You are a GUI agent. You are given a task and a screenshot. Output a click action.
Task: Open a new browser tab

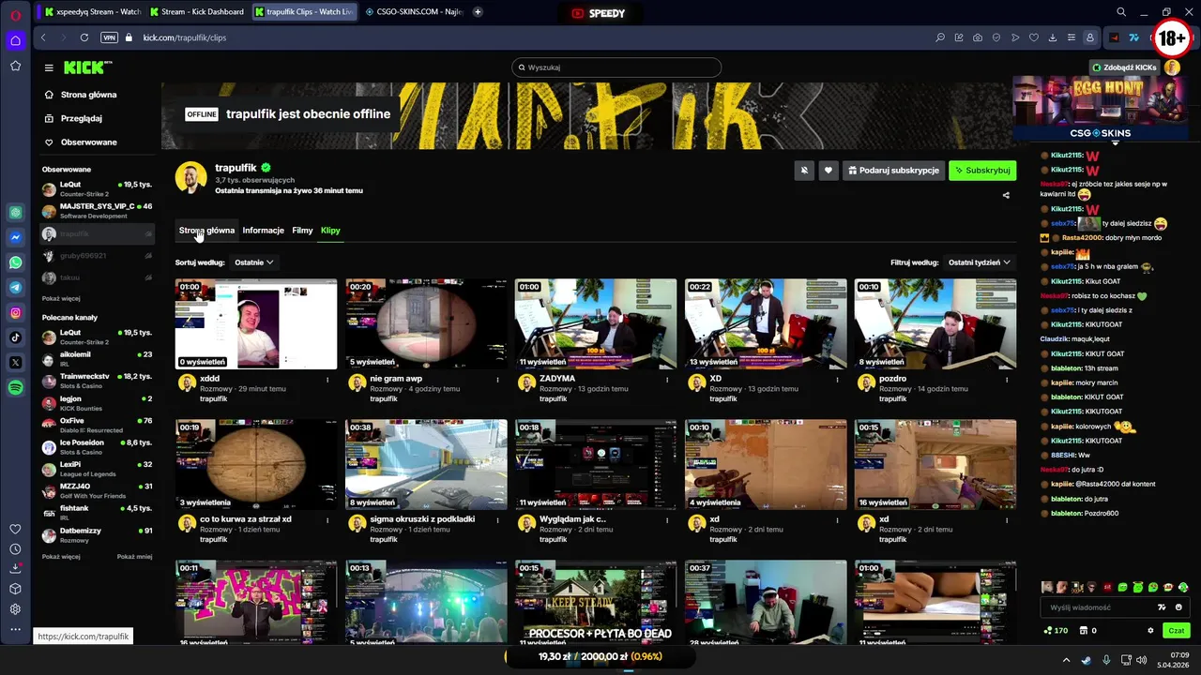point(478,12)
